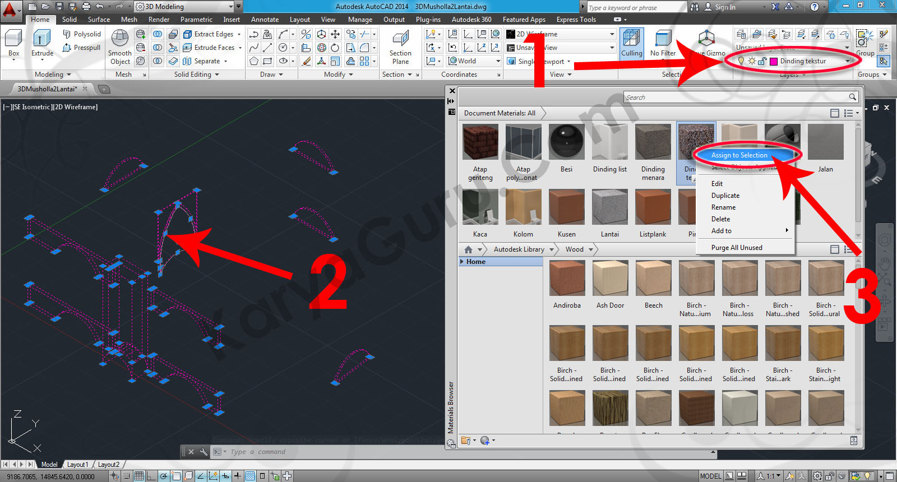Choose Assign to Selection menu entry
Screen dimensions: 897x482
coord(739,155)
